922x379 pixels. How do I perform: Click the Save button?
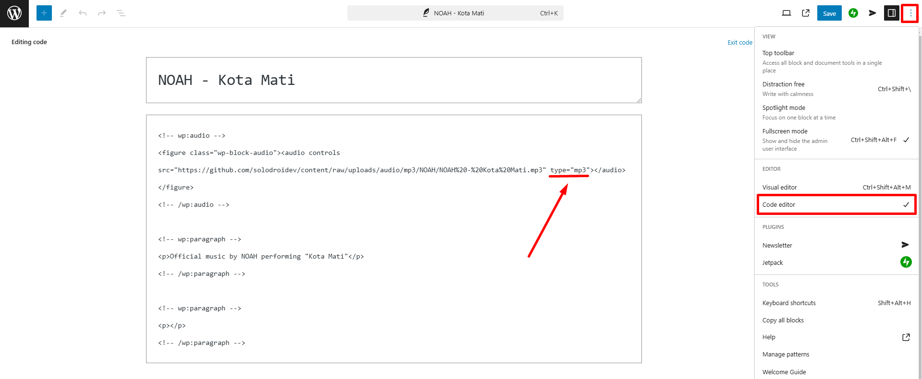829,13
